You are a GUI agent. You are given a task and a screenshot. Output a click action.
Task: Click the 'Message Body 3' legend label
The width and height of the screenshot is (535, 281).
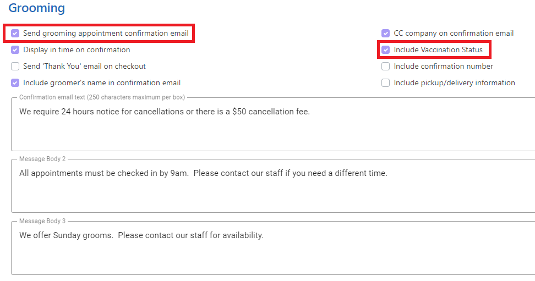(x=42, y=221)
